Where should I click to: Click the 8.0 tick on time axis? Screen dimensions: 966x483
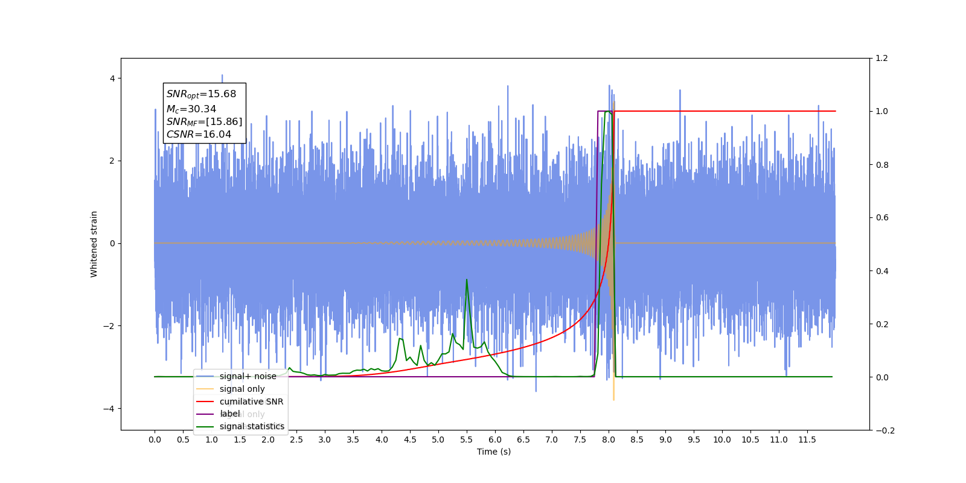point(609,440)
